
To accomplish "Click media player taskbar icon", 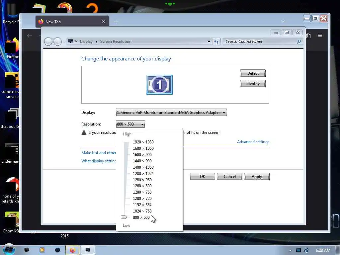I will tap(42, 250).
